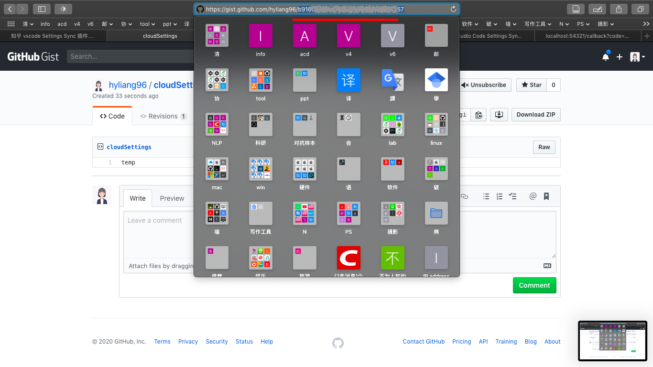Switch to the Revisions tab

(x=163, y=116)
